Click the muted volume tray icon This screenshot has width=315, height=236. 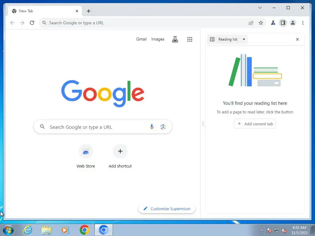pyautogui.click(x=284, y=230)
